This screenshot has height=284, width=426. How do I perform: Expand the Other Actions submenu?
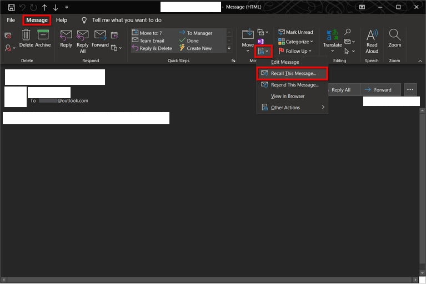(292, 108)
